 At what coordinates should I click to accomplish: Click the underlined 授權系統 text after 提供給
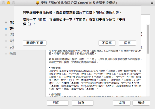click(x=61, y=74)
